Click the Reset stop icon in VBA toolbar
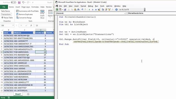Screen dimensions: 176x99 [96, 10]
